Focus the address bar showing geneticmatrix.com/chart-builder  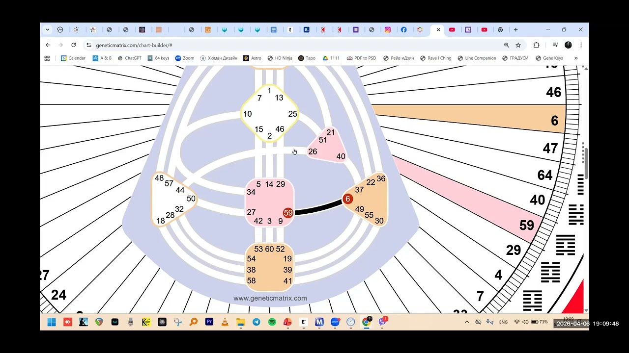tap(295, 45)
